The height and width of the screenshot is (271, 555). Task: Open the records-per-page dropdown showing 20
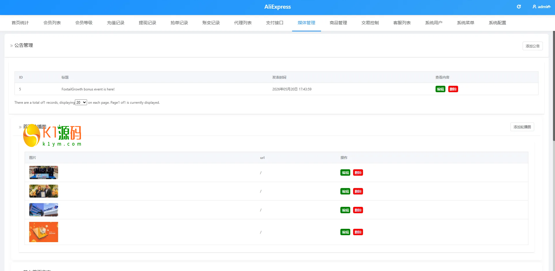click(81, 102)
